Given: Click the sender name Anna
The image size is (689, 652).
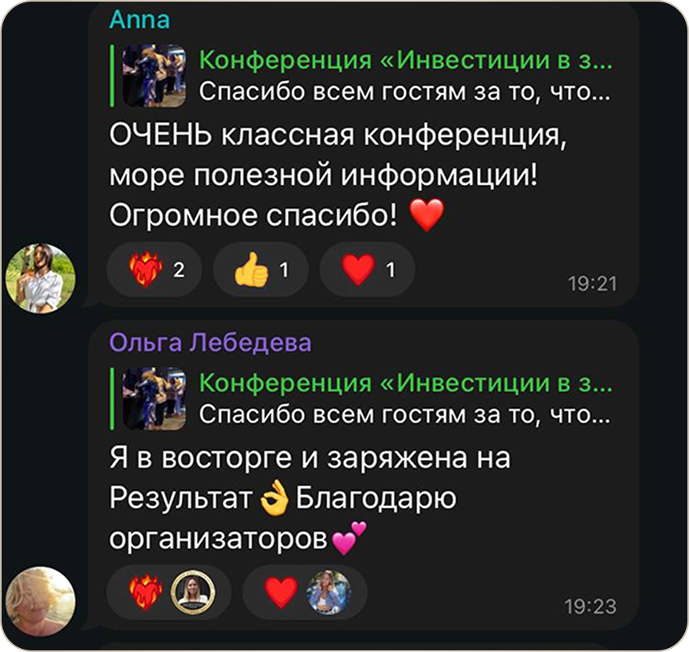Looking at the screenshot, I should 140,20.
